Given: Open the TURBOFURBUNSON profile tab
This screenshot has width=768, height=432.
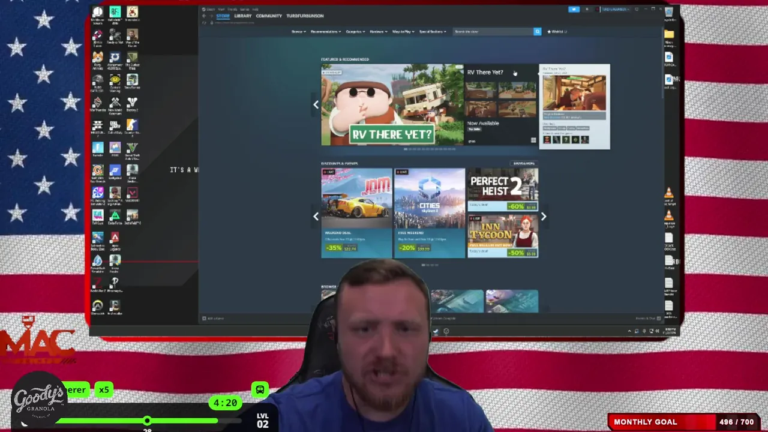Looking at the screenshot, I should (x=305, y=16).
